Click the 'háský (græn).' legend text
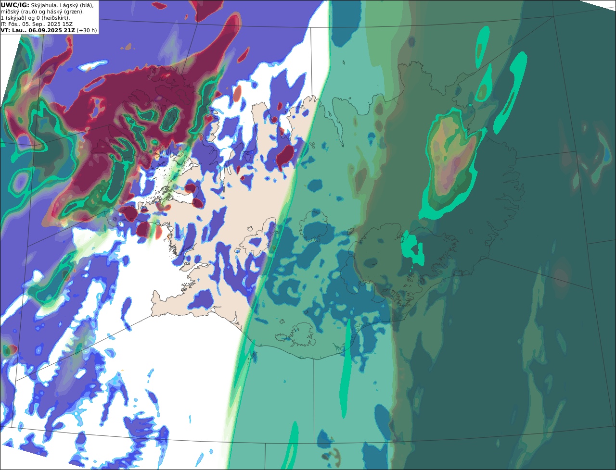Screen dimensions: 616x470 65,12
